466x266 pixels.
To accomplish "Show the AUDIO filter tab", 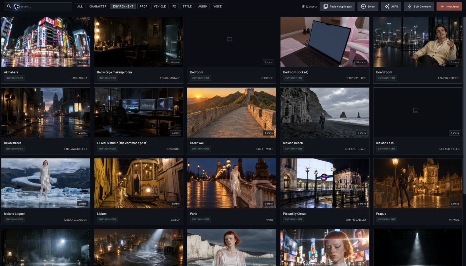I will coord(202,6).
